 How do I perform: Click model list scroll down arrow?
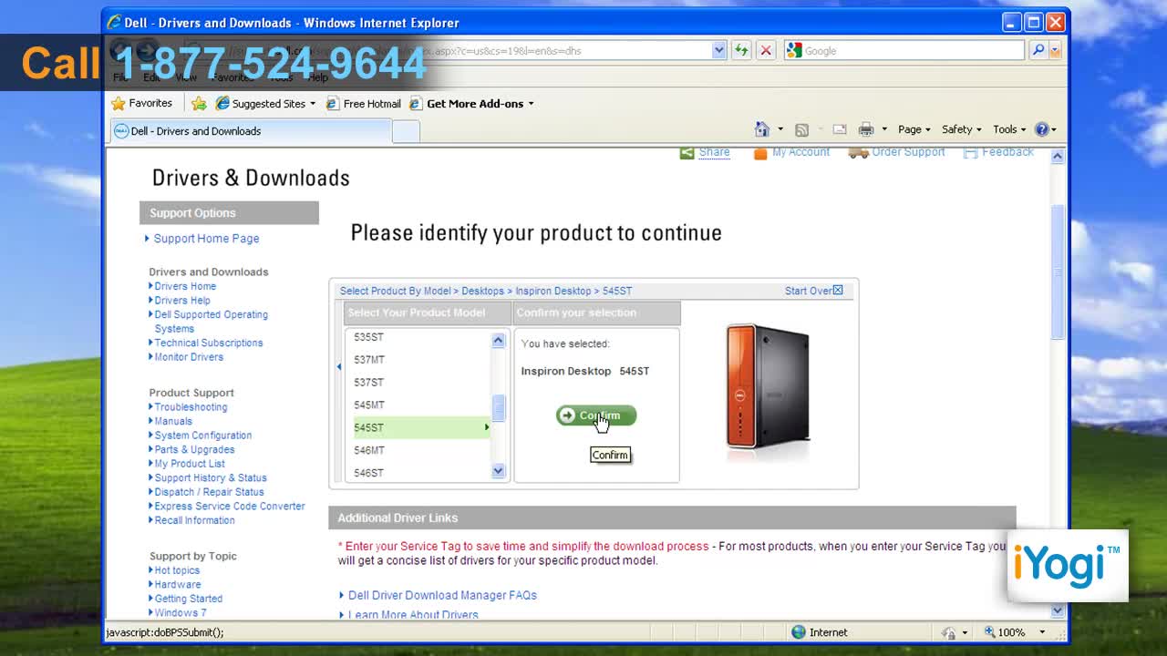coord(498,471)
